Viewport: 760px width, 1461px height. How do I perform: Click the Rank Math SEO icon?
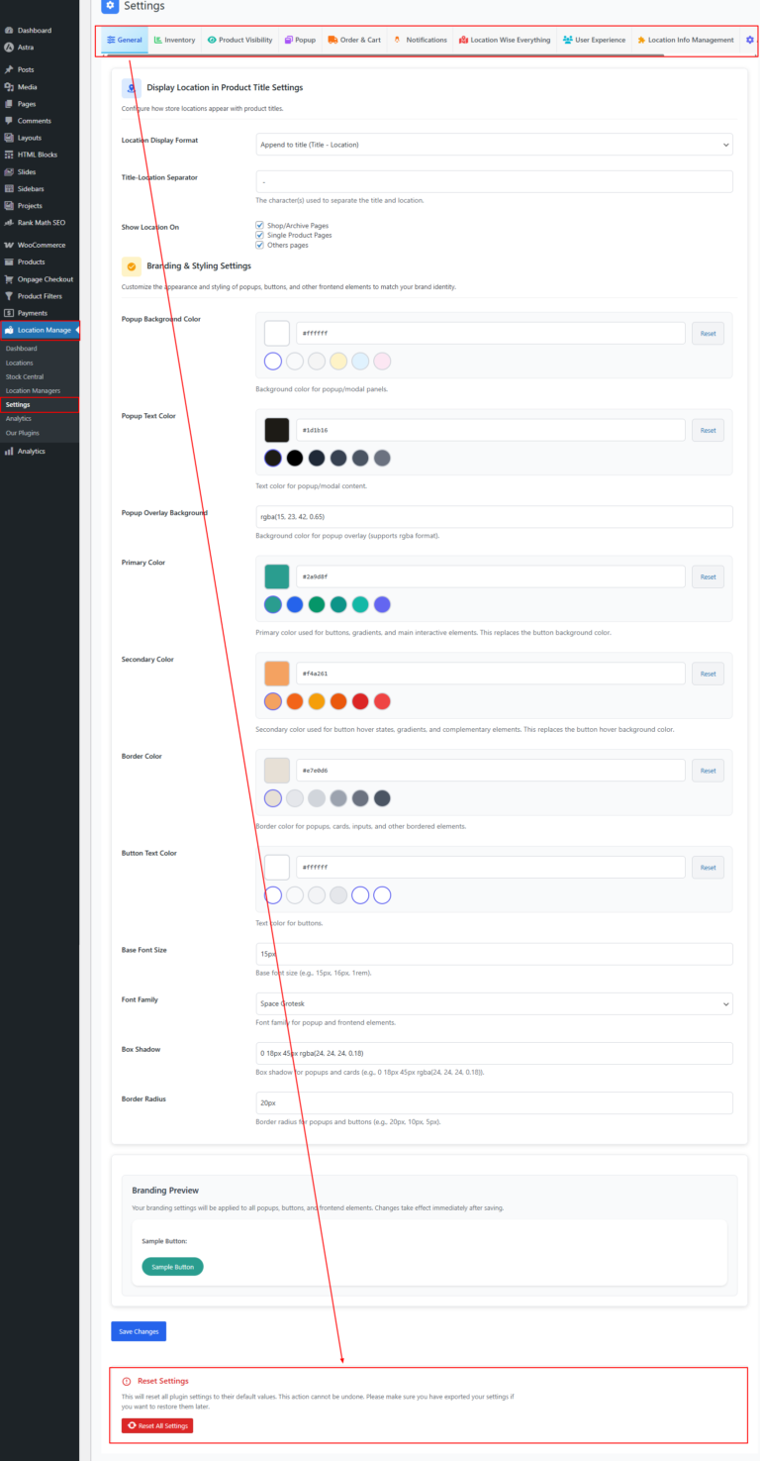tap(9, 222)
